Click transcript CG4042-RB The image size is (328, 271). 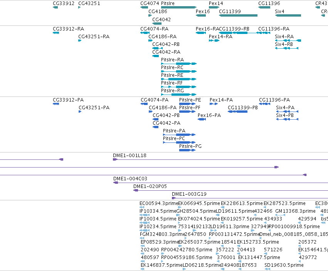coord(166,44)
